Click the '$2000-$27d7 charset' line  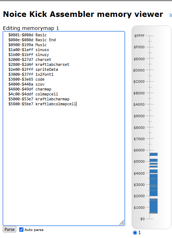(30, 60)
